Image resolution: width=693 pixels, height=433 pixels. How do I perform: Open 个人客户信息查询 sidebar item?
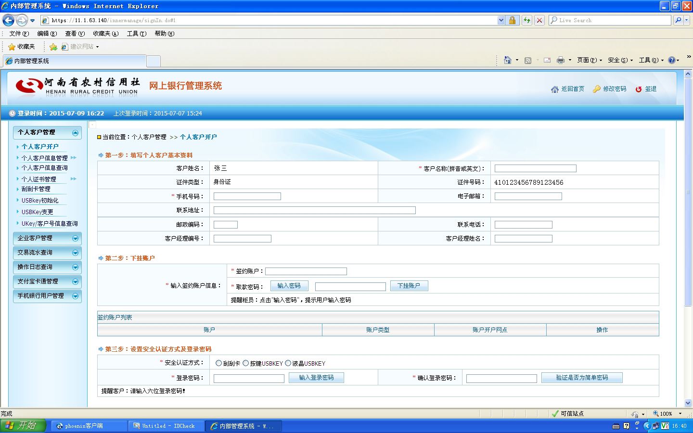pos(45,168)
